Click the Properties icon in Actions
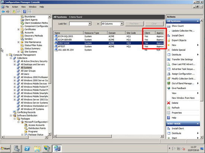Screen dimensions: 205x153 (x=169, y=113)
